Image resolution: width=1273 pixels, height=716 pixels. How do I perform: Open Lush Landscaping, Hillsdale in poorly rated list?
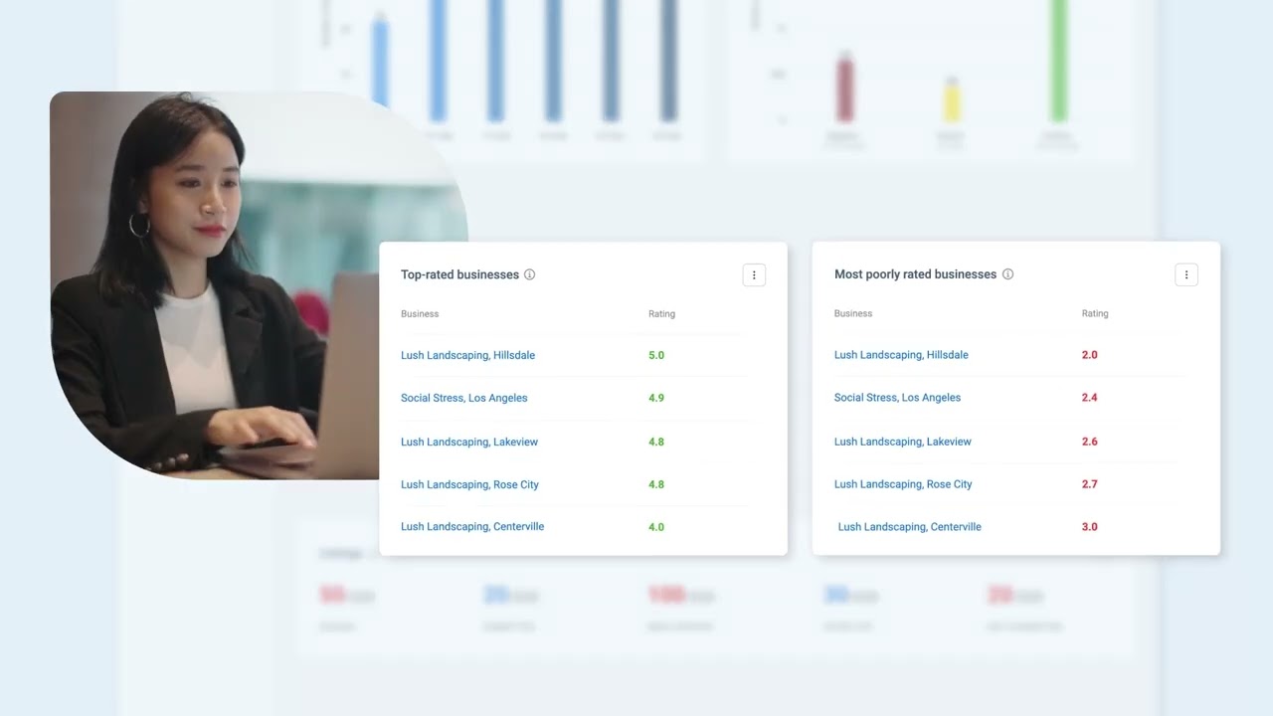(x=901, y=354)
